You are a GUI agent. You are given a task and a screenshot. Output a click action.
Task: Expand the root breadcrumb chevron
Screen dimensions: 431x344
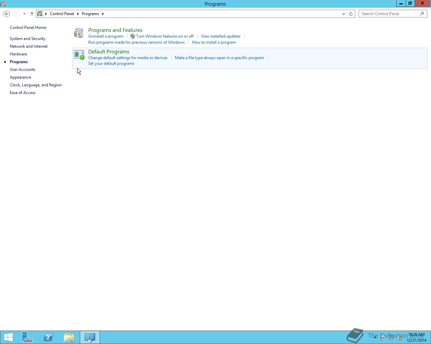pos(46,14)
